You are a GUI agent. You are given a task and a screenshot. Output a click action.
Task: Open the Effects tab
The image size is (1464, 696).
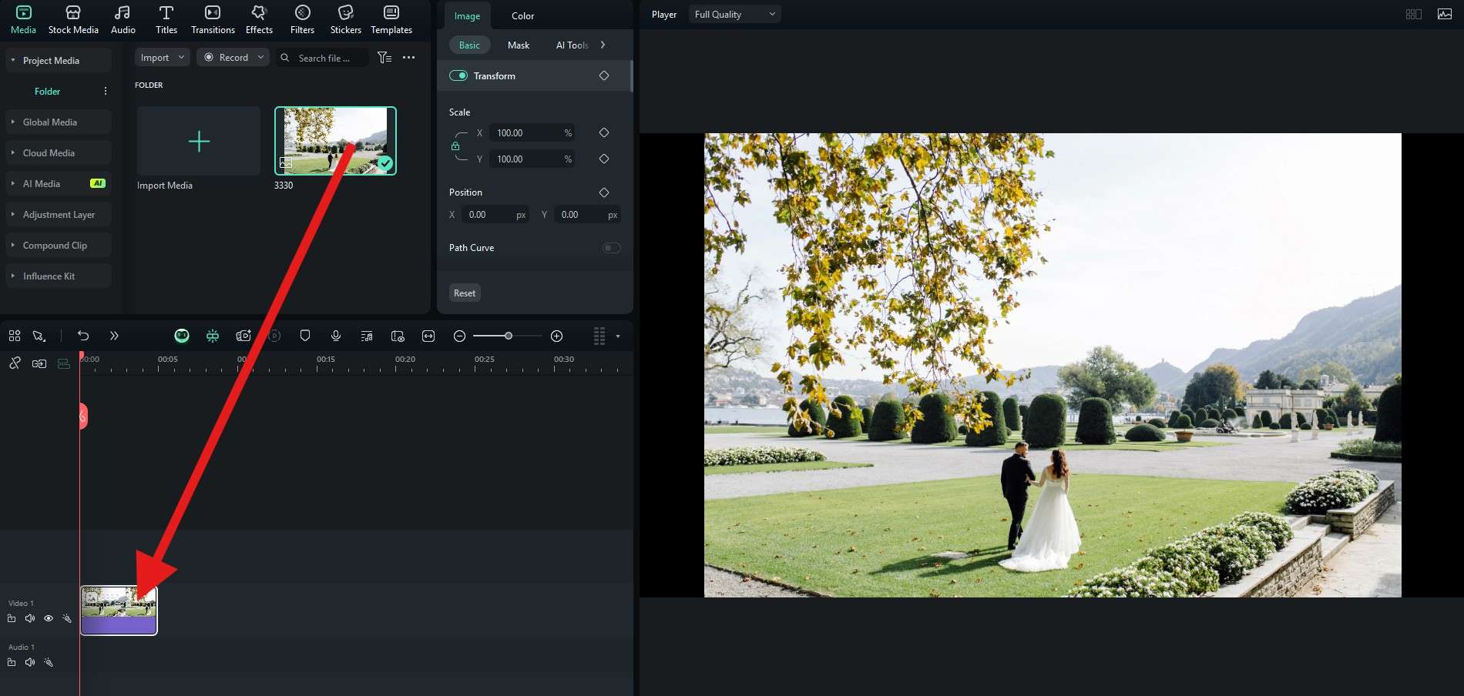point(259,20)
